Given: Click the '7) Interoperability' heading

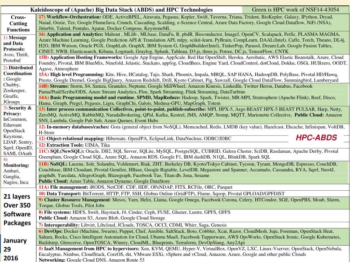Looking at the screenshot, I should point(59,225).
